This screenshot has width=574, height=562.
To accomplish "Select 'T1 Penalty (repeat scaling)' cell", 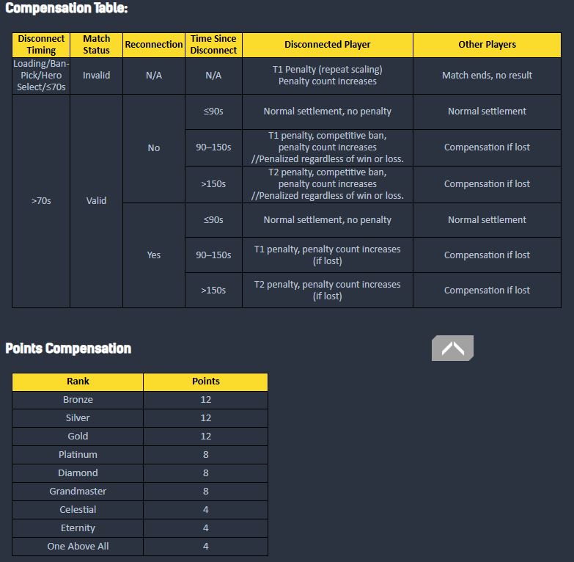I will click(x=327, y=76).
